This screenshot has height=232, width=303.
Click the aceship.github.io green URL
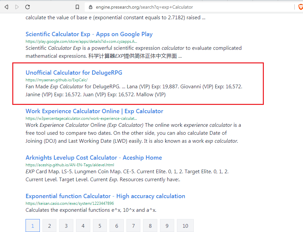coord(70,165)
